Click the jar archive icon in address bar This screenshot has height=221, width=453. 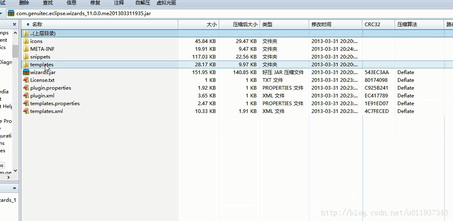11,14
